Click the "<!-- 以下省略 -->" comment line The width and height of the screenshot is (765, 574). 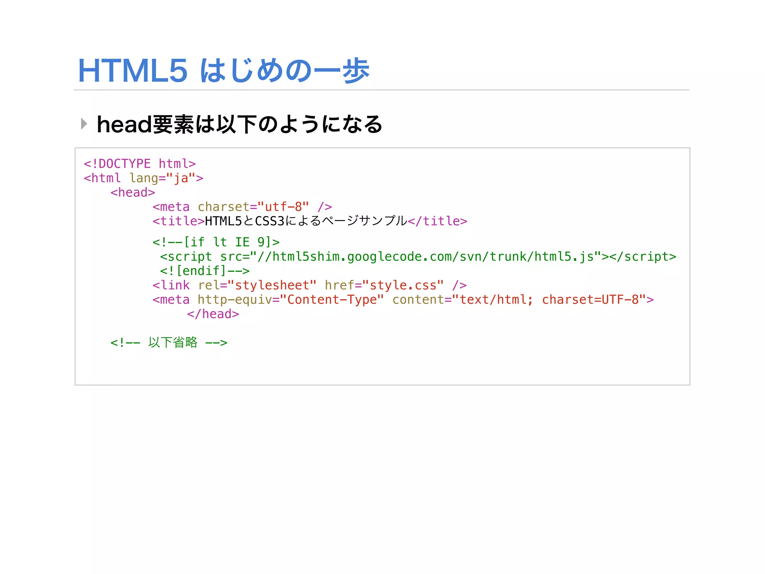pos(169,342)
